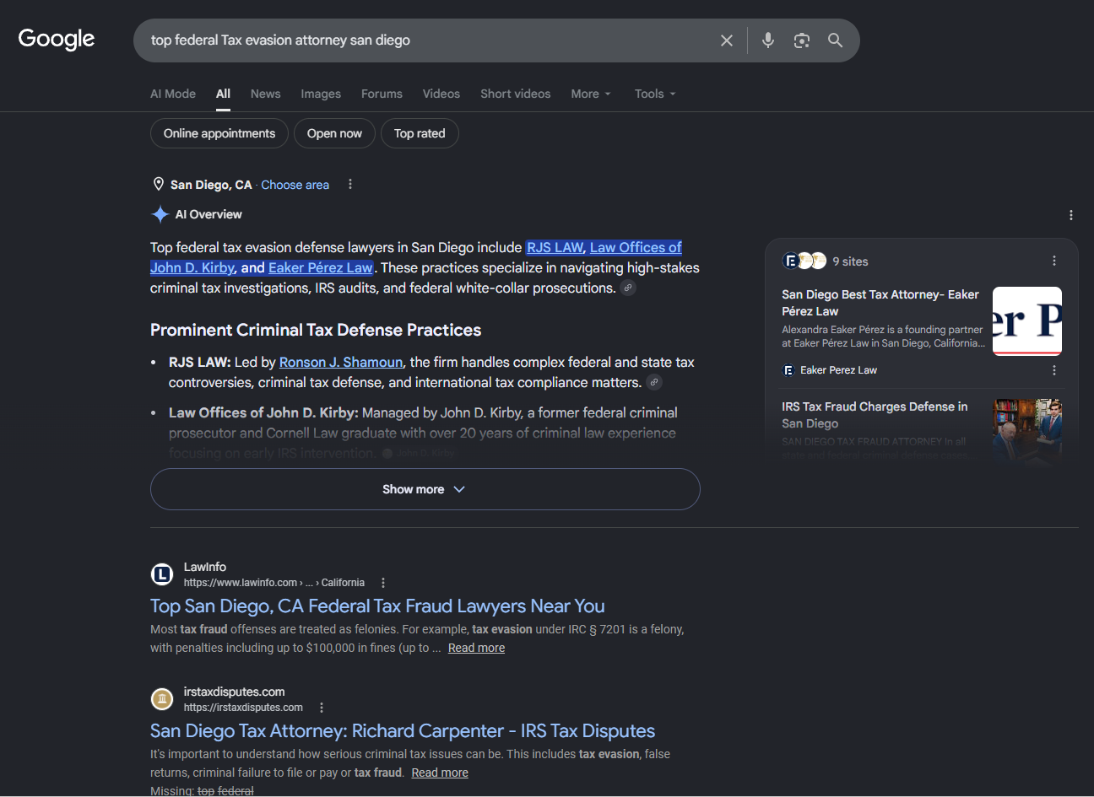This screenshot has width=1094, height=797.
Task: Open the Eaker Pérez Law link
Action: 320,267
